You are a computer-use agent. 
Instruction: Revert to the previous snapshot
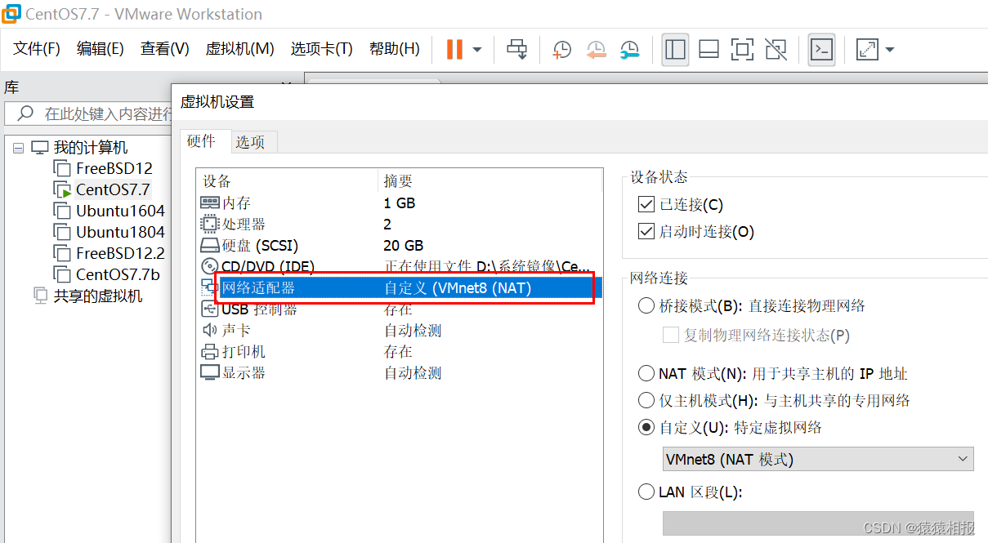click(596, 50)
